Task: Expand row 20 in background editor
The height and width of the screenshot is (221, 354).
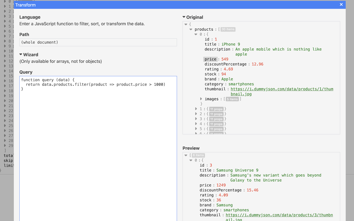Action: pyautogui.click(x=5, y=101)
